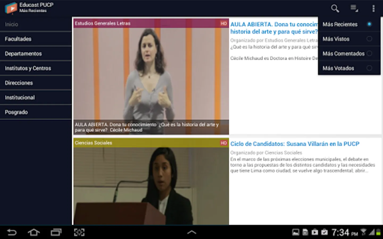Open the picture notification icon in status bar
383x239 pixels.
(x=295, y=232)
